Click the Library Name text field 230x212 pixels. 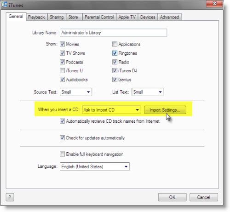[113, 33]
